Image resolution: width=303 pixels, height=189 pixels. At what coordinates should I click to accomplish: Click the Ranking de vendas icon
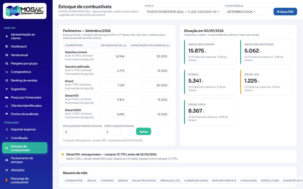click(x=7, y=80)
